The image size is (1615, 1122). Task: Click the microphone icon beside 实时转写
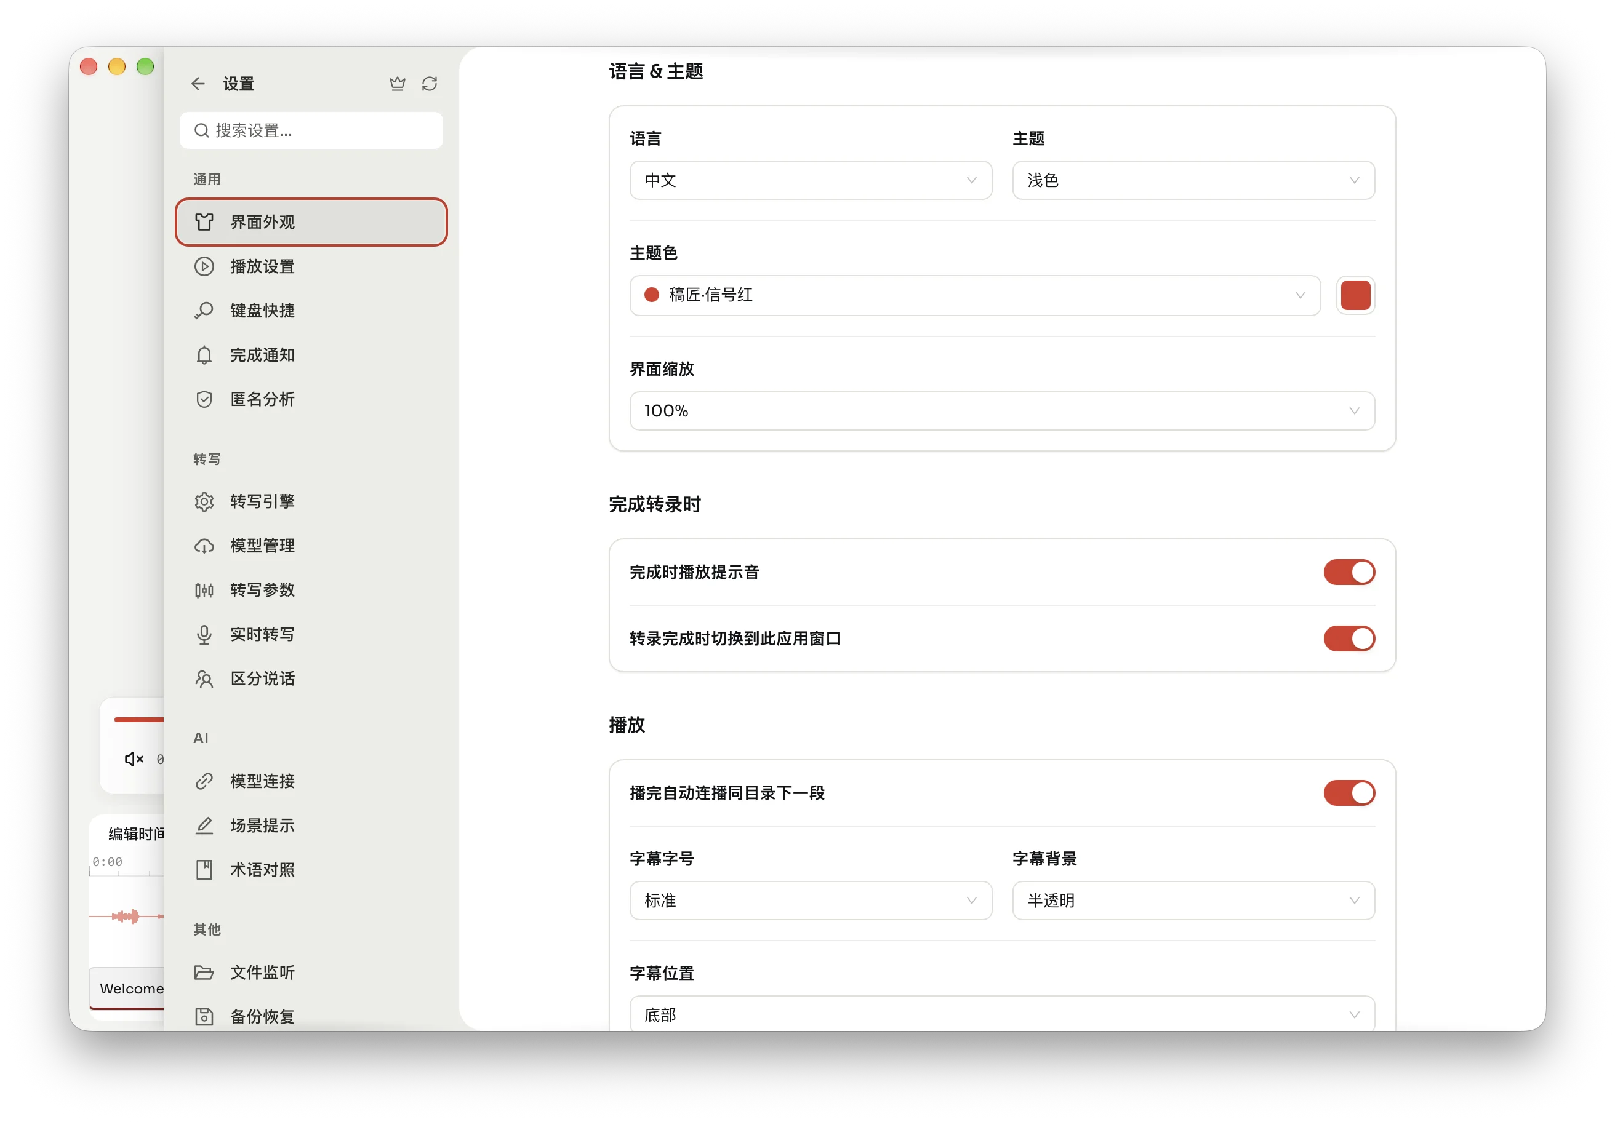tap(204, 634)
